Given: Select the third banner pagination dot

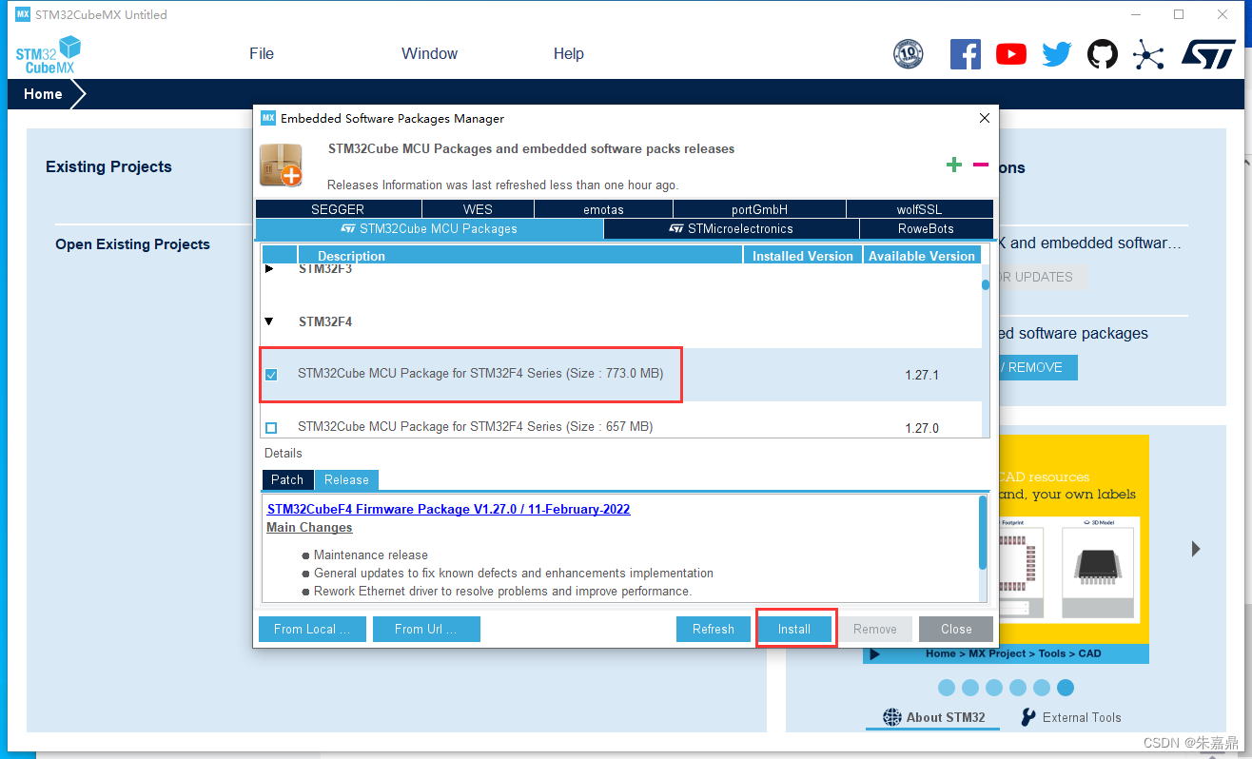Looking at the screenshot, I should (x=994, y=687).
